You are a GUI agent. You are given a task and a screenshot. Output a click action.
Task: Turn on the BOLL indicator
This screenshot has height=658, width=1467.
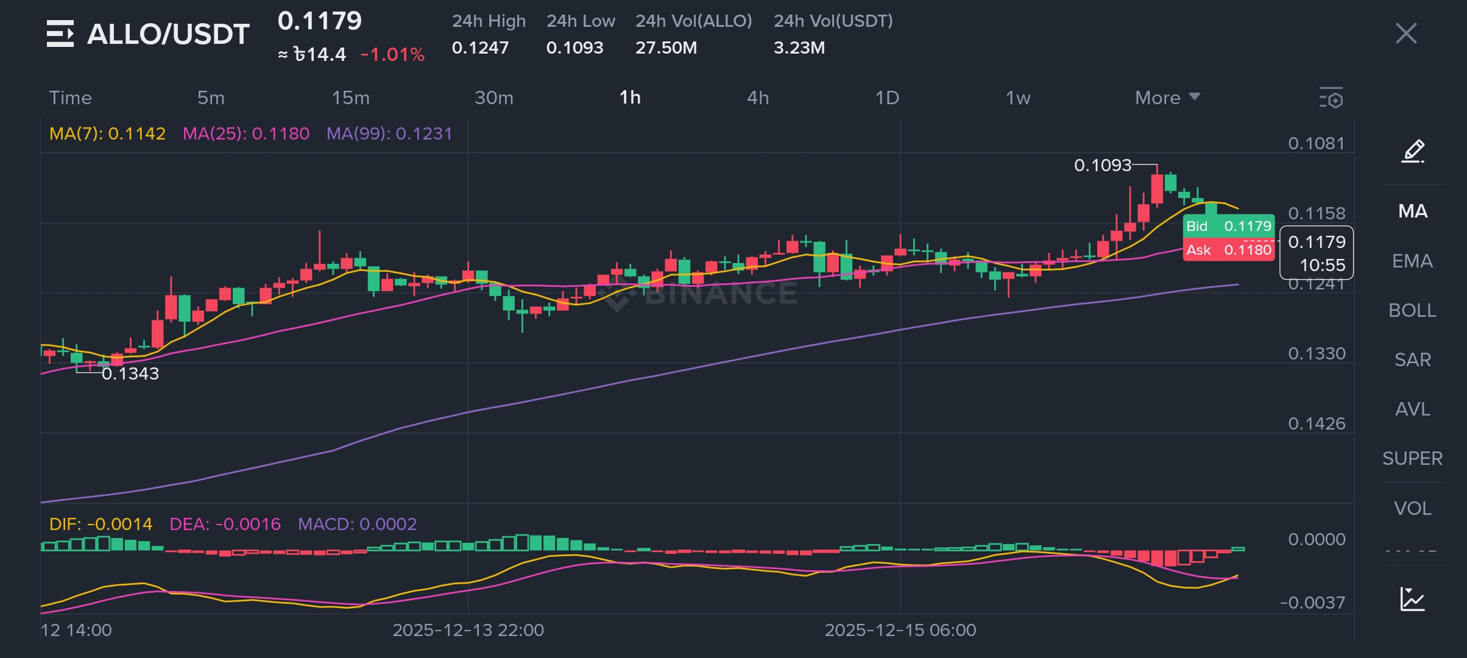click(x=1412, y=311)
